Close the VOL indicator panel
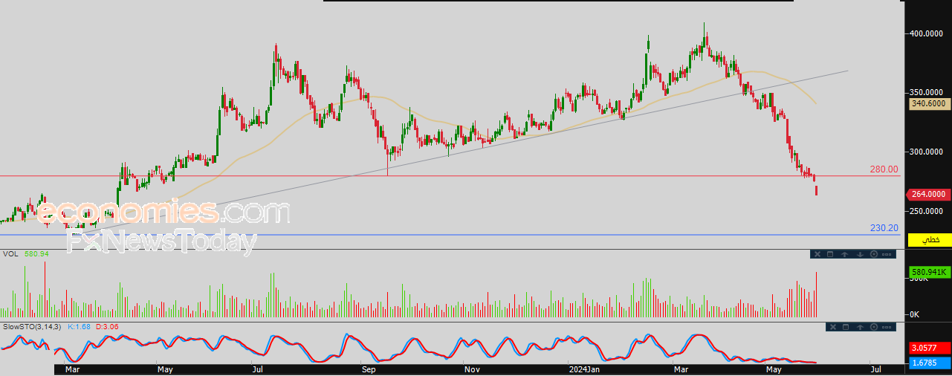952x376 pixels. (x=817, y=254)
